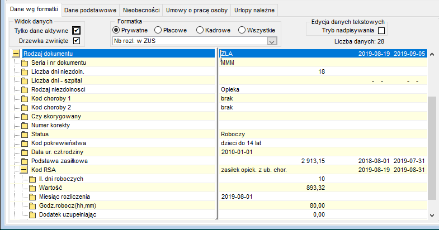Click folder icon beside Czy skorygowany
Viewport: 439px width, 230px height.
25,117
